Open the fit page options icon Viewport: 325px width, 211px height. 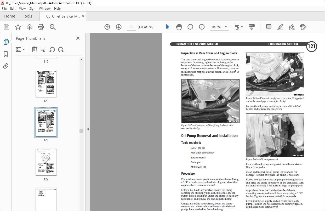237,27
